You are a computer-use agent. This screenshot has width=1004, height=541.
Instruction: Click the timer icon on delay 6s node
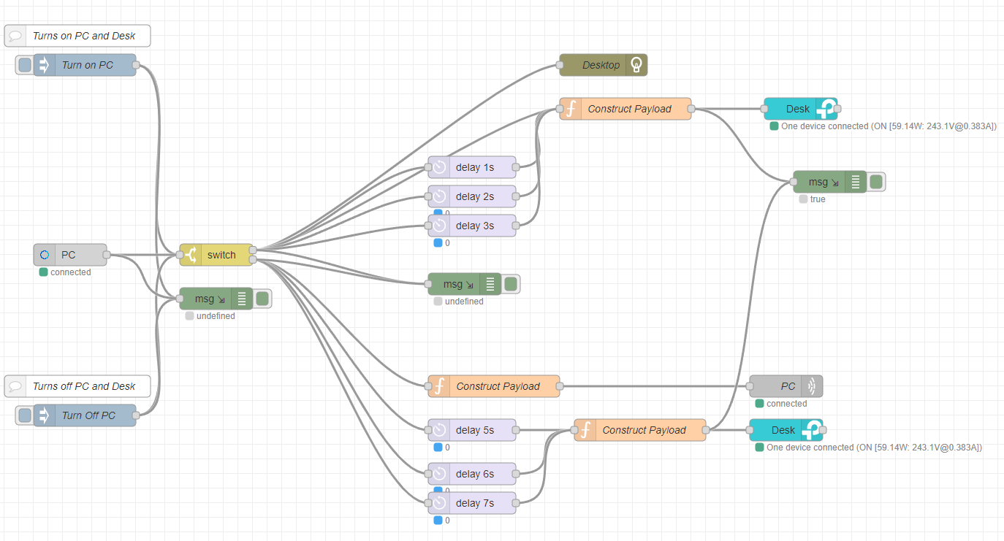point(438,474)
